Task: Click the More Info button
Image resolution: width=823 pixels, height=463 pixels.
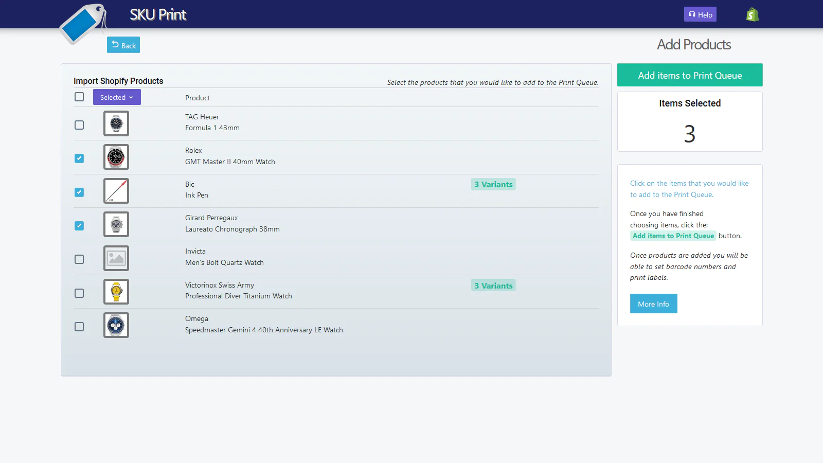Action: click(x=653, y=304)
